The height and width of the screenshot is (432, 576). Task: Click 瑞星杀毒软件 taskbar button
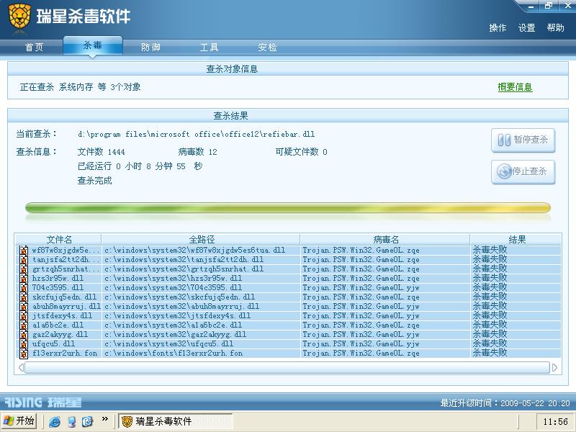[176, 421]
